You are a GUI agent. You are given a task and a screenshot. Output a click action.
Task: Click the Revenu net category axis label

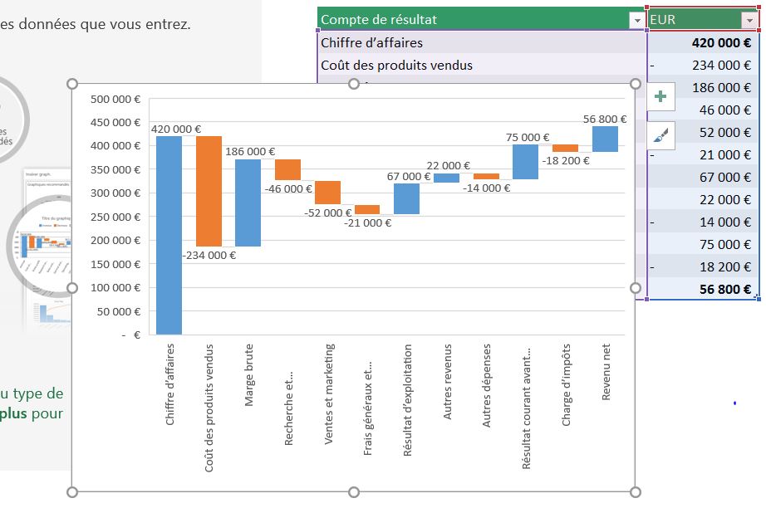pyautogui.click(x=606, y=372)
